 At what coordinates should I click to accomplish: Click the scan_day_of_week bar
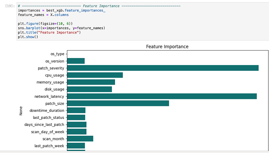coord(77,132)
